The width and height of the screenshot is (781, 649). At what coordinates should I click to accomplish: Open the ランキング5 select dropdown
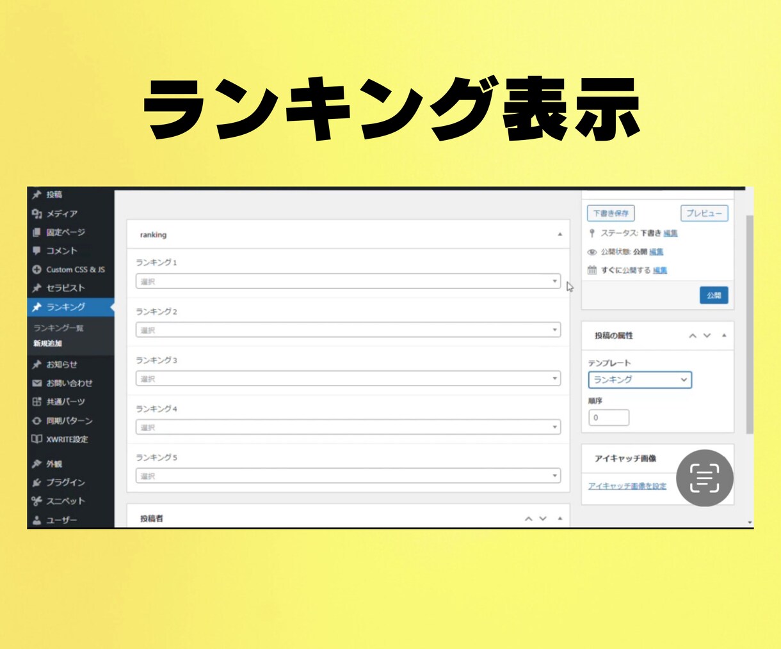[x=348, y=476]
